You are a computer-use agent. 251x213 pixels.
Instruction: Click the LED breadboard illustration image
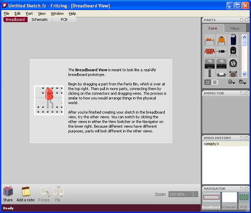tap(49, 100)
